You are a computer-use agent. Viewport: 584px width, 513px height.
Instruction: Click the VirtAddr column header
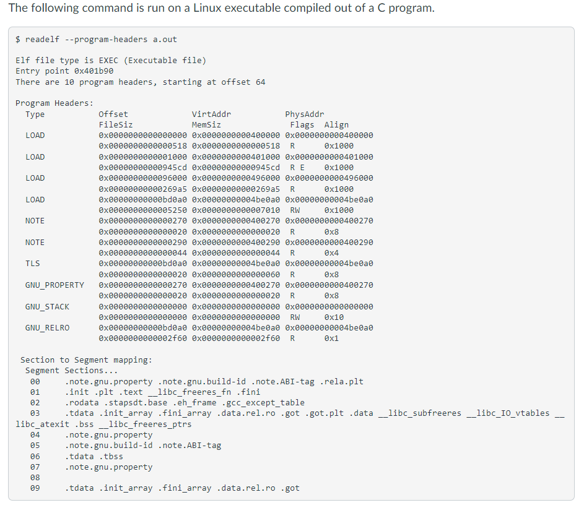point(211,114)
